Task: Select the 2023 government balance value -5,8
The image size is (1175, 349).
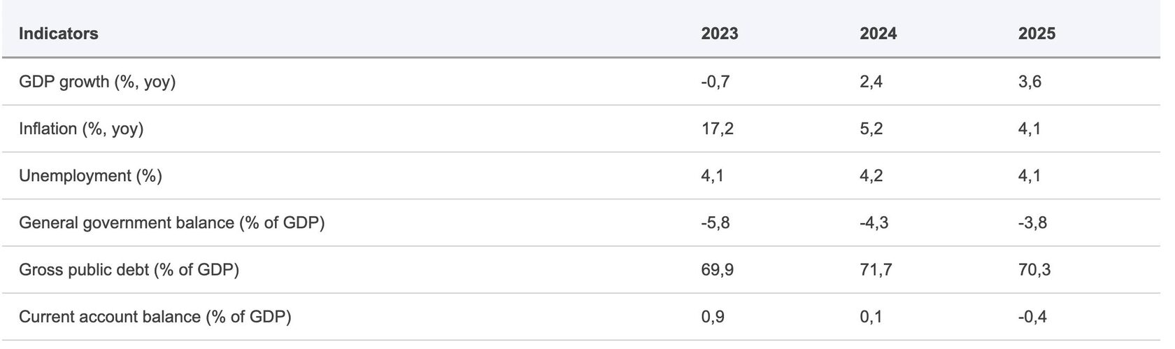Action: coord(715,222)
